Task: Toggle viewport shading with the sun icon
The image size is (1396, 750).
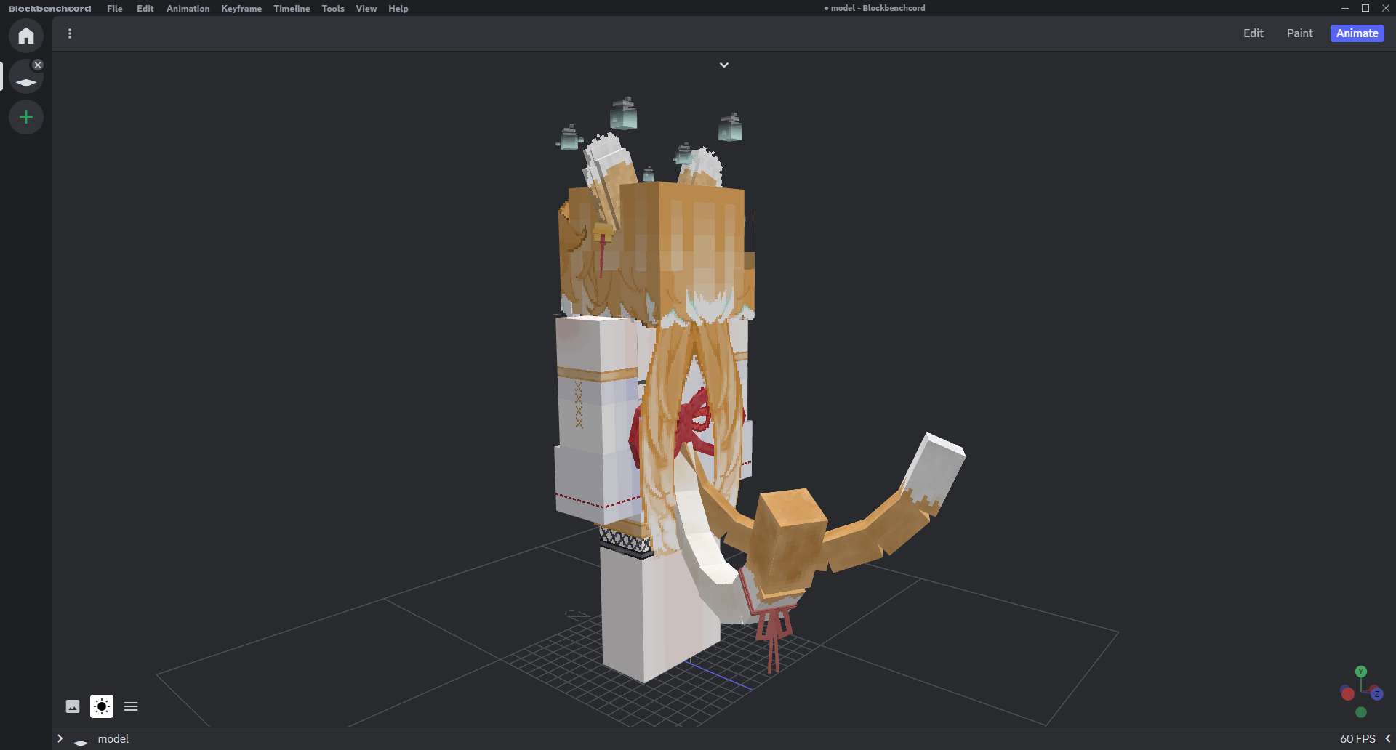Action: pyautogui.click(x=102, y=706)
